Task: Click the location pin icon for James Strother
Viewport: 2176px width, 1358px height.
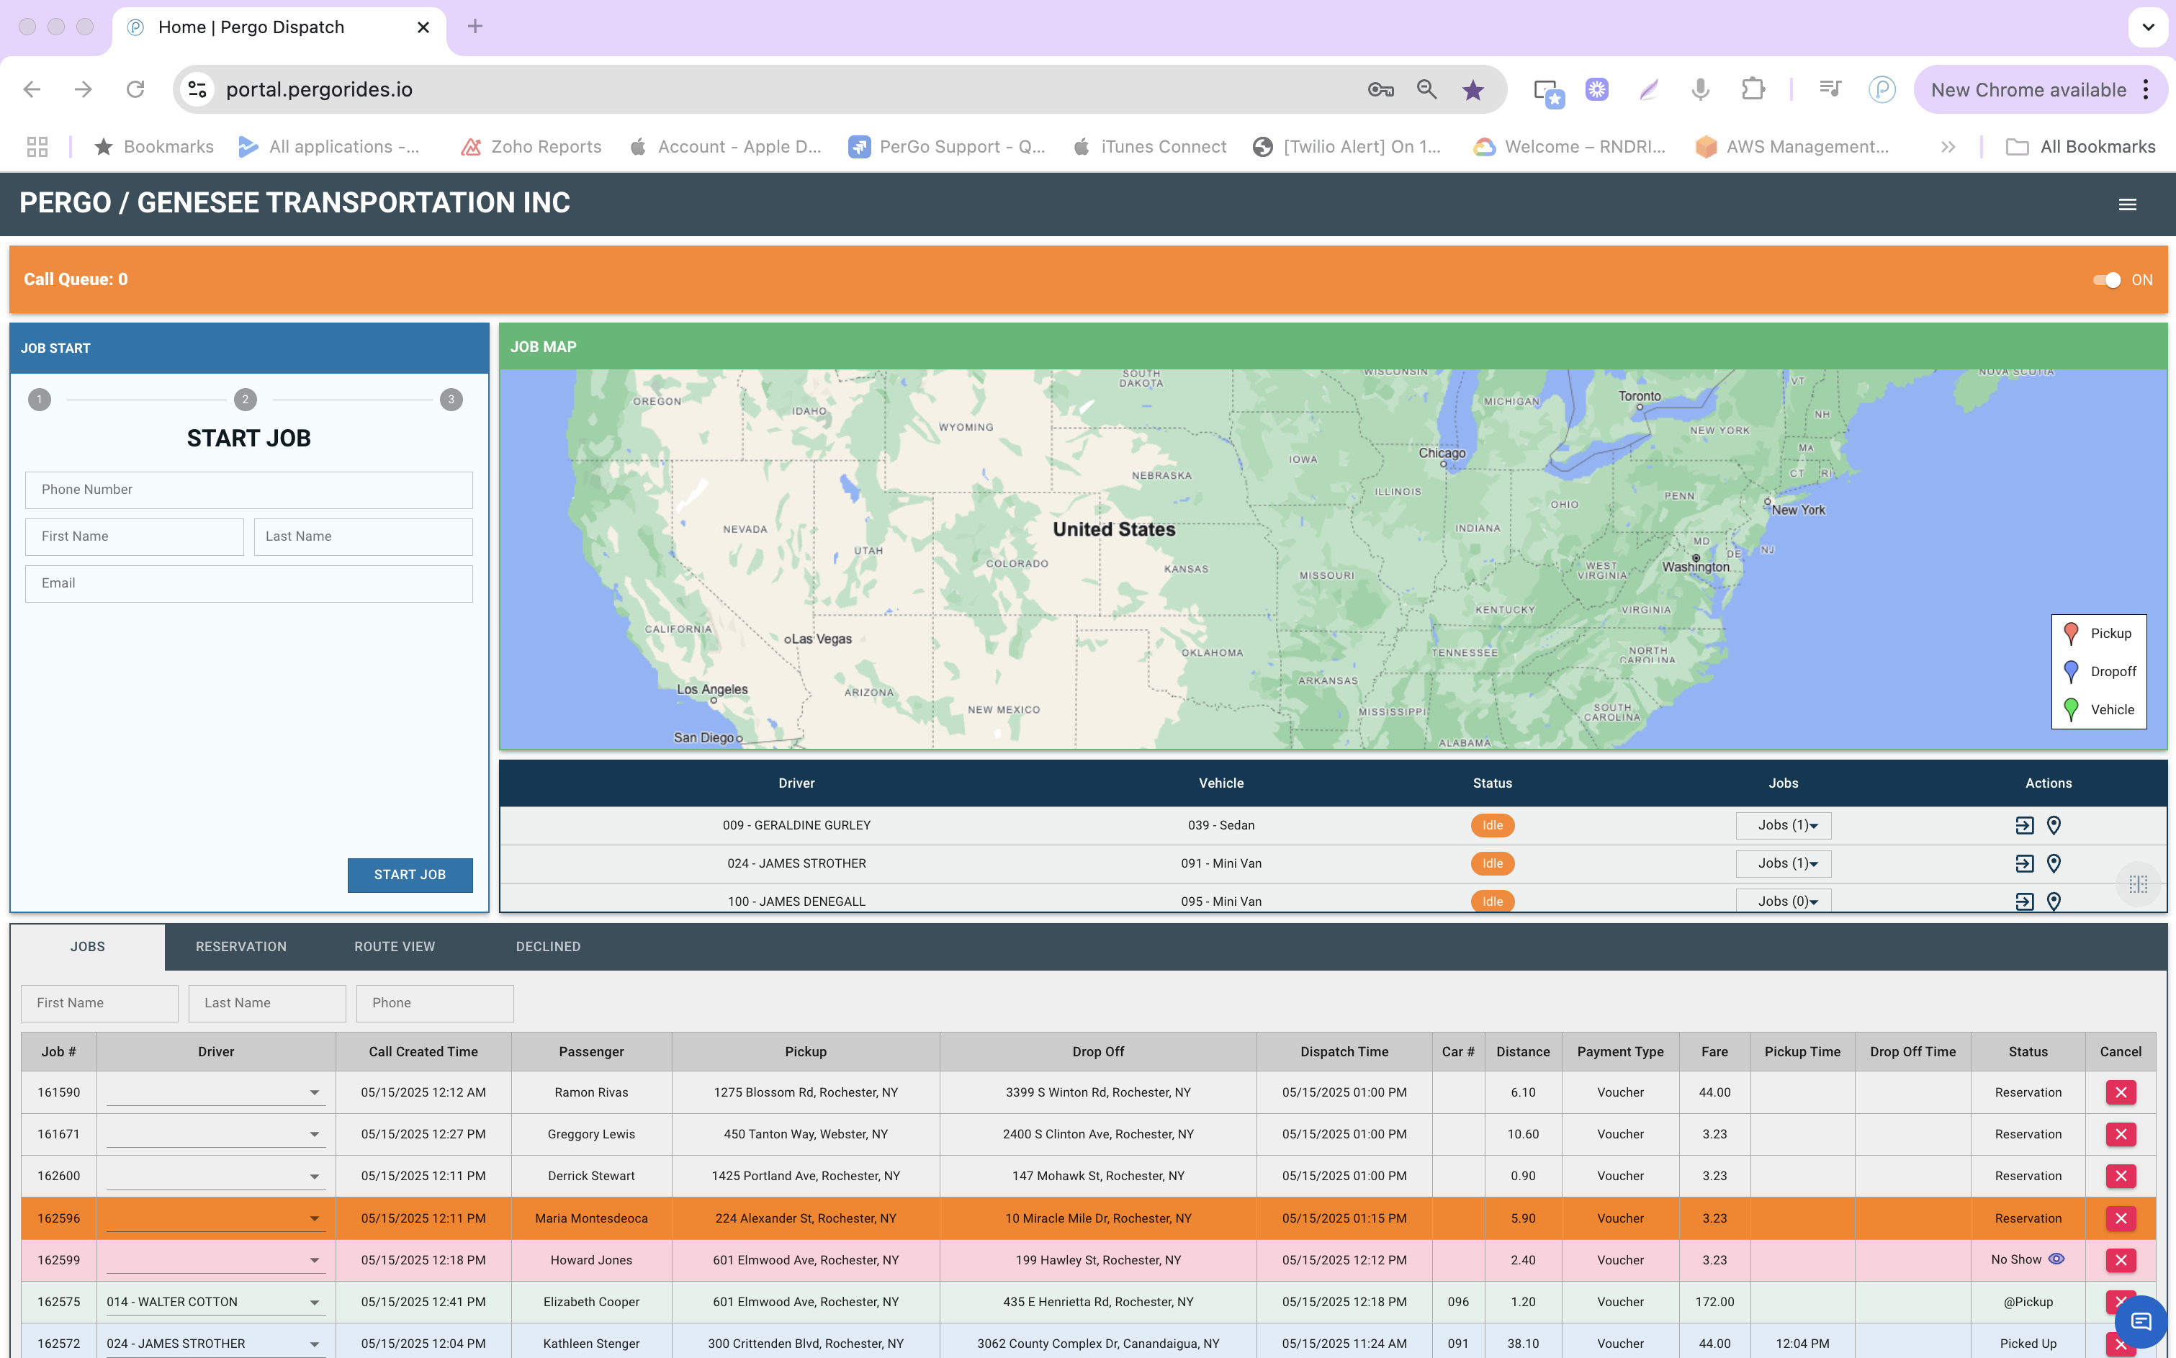Action: [x=2054, y=863]
